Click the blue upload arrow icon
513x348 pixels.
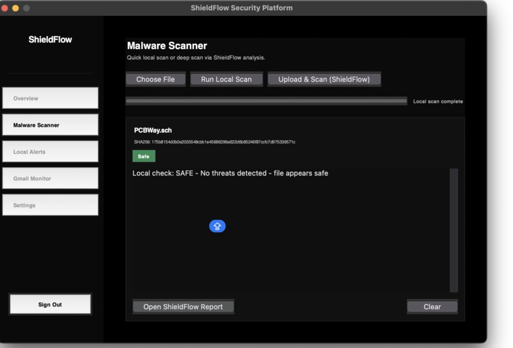click(x=217, y=226)
